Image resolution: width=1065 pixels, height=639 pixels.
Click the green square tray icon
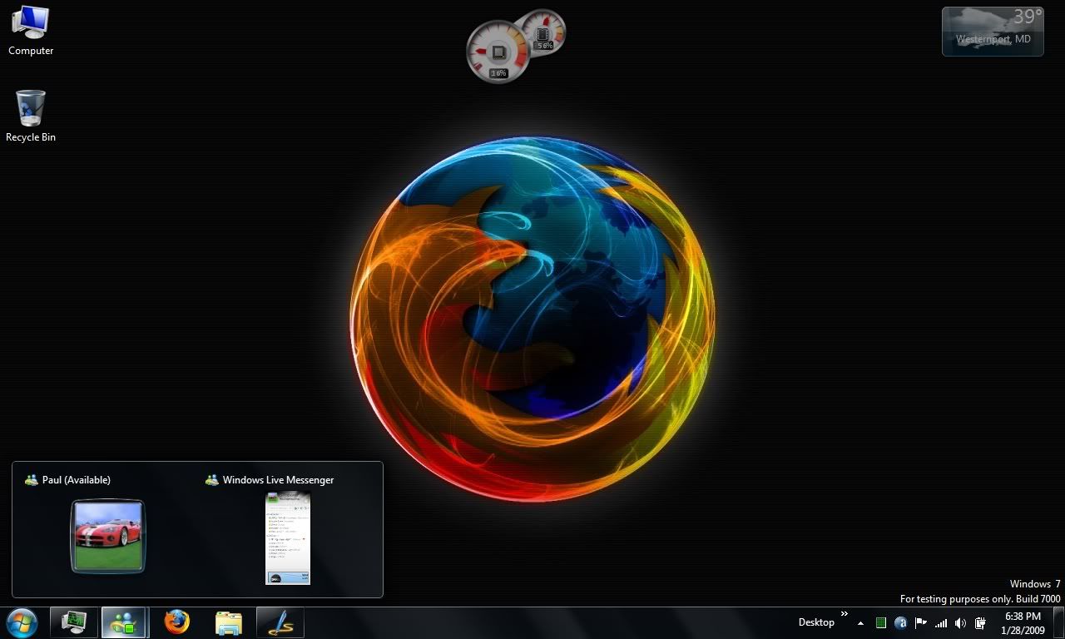pyautogui.click(x=881, y=623)
